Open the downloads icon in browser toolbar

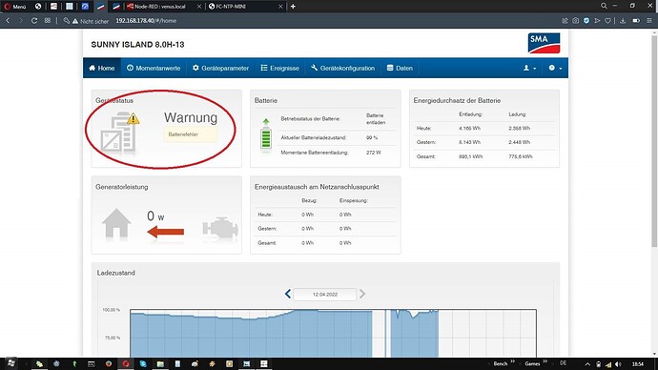pyautogui.click(x=623, y=21)
